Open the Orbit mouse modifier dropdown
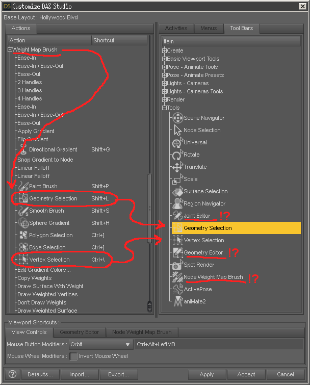This screenshot has height=385, width=310. coord(100,345)
